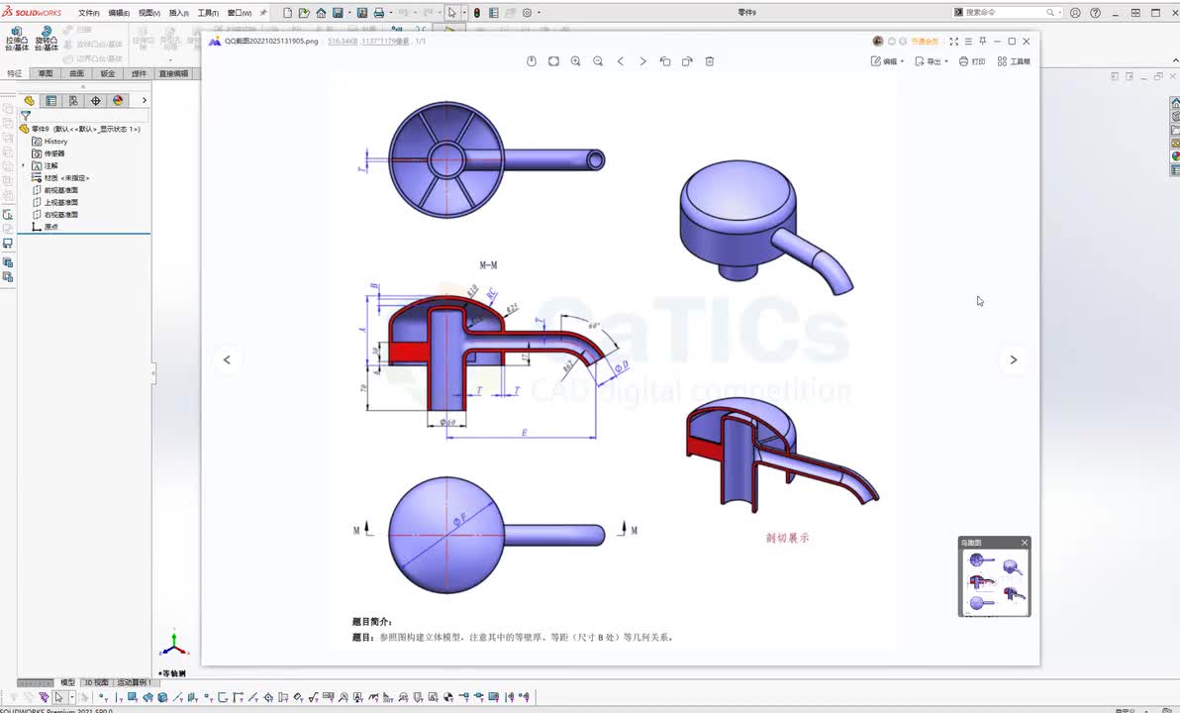Click the SolidWorks home icon

pyautogui.click(x=322, y=13)
